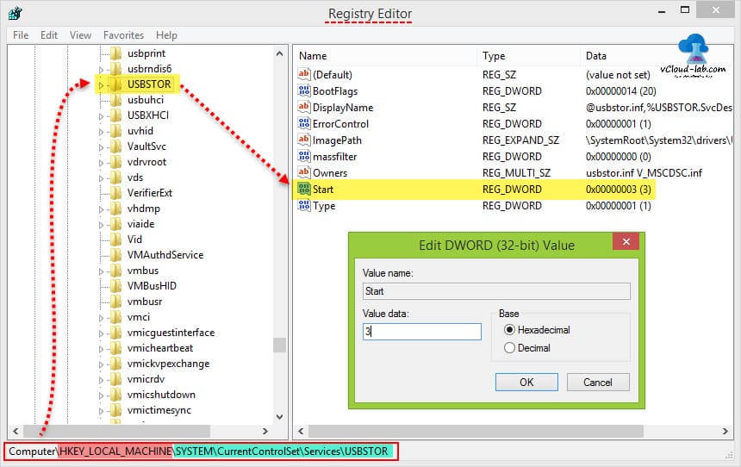
Task: Click the Value data input field
Action: 422,332
